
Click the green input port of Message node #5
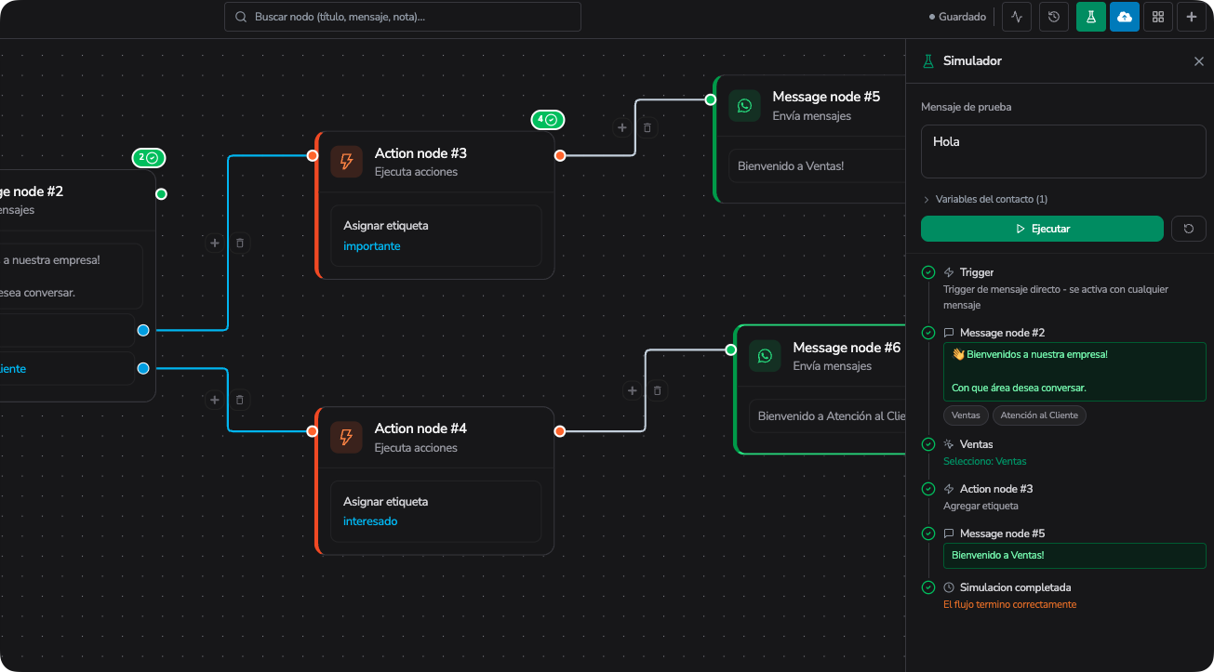pos(711,99)
